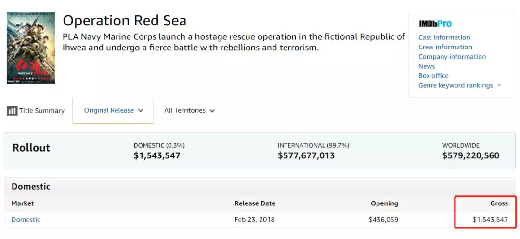Viewport: 520px width, 239px height.
Task: Go to Company information
Action: tap(452, 57)
